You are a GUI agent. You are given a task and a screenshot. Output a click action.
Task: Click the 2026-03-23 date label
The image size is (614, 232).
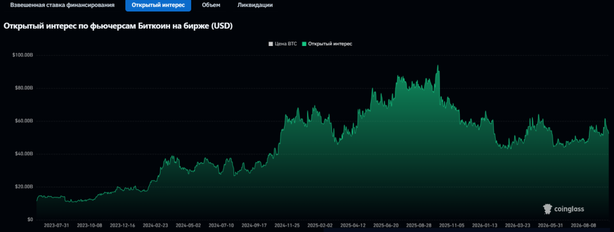point(517,226)
